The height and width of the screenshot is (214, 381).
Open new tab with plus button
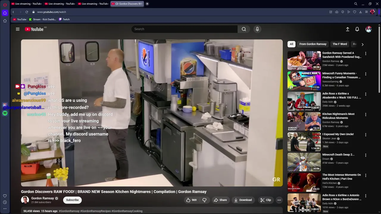(x=147, y=4)
